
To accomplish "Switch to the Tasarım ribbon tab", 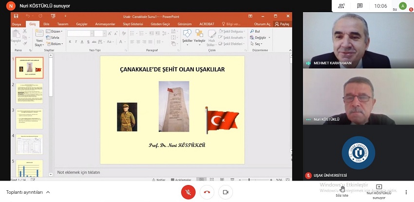I will (62, 23).
